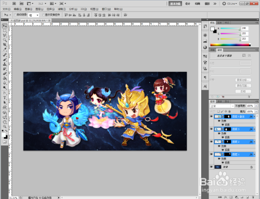Open the CS Live button

(x=229, y=4)
